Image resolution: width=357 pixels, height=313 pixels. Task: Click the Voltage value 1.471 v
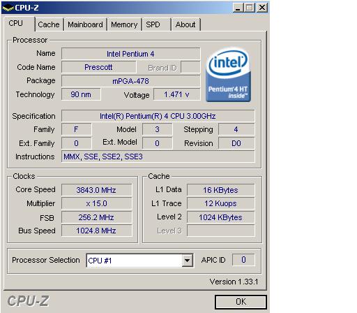coord(176,94)
